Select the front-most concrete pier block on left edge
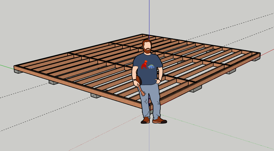The width and height of the screenshot is (274, 151). point(96,96)
